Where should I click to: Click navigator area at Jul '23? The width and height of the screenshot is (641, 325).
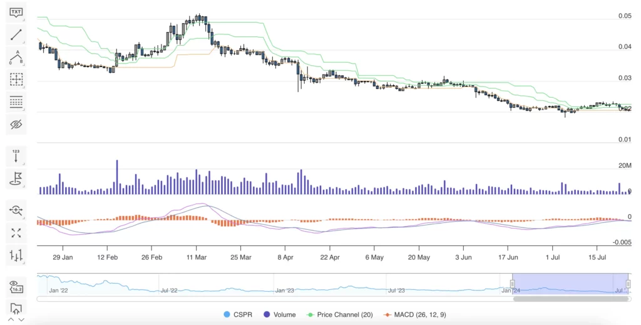(x=396, y=291)
